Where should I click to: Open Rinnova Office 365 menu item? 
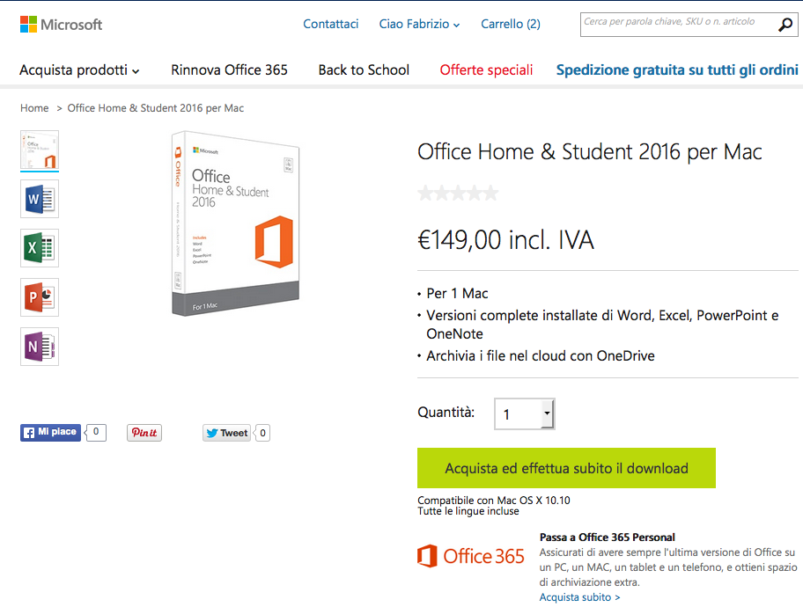(229, 69)
